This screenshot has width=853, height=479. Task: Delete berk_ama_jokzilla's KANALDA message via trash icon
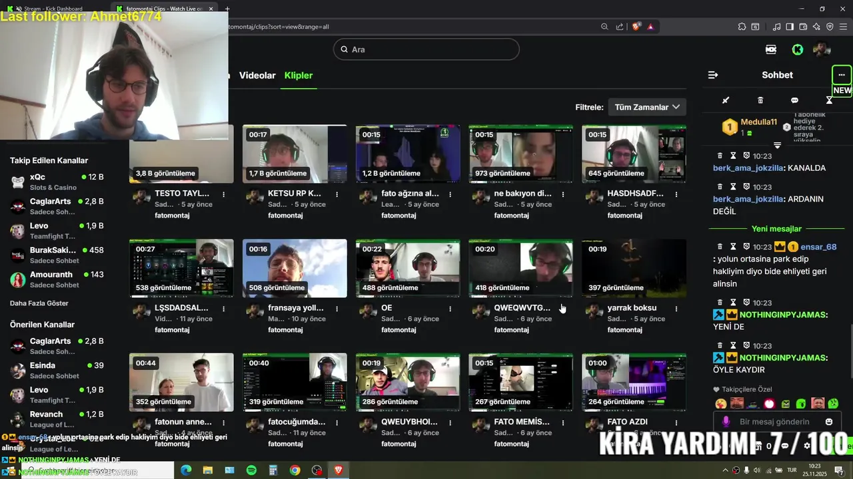720,156
